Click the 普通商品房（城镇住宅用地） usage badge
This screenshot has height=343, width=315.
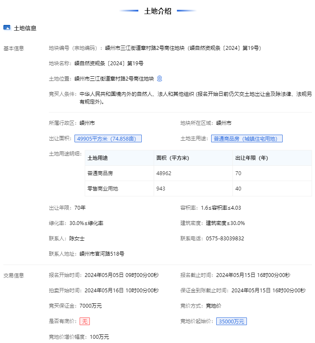(246, 138)
